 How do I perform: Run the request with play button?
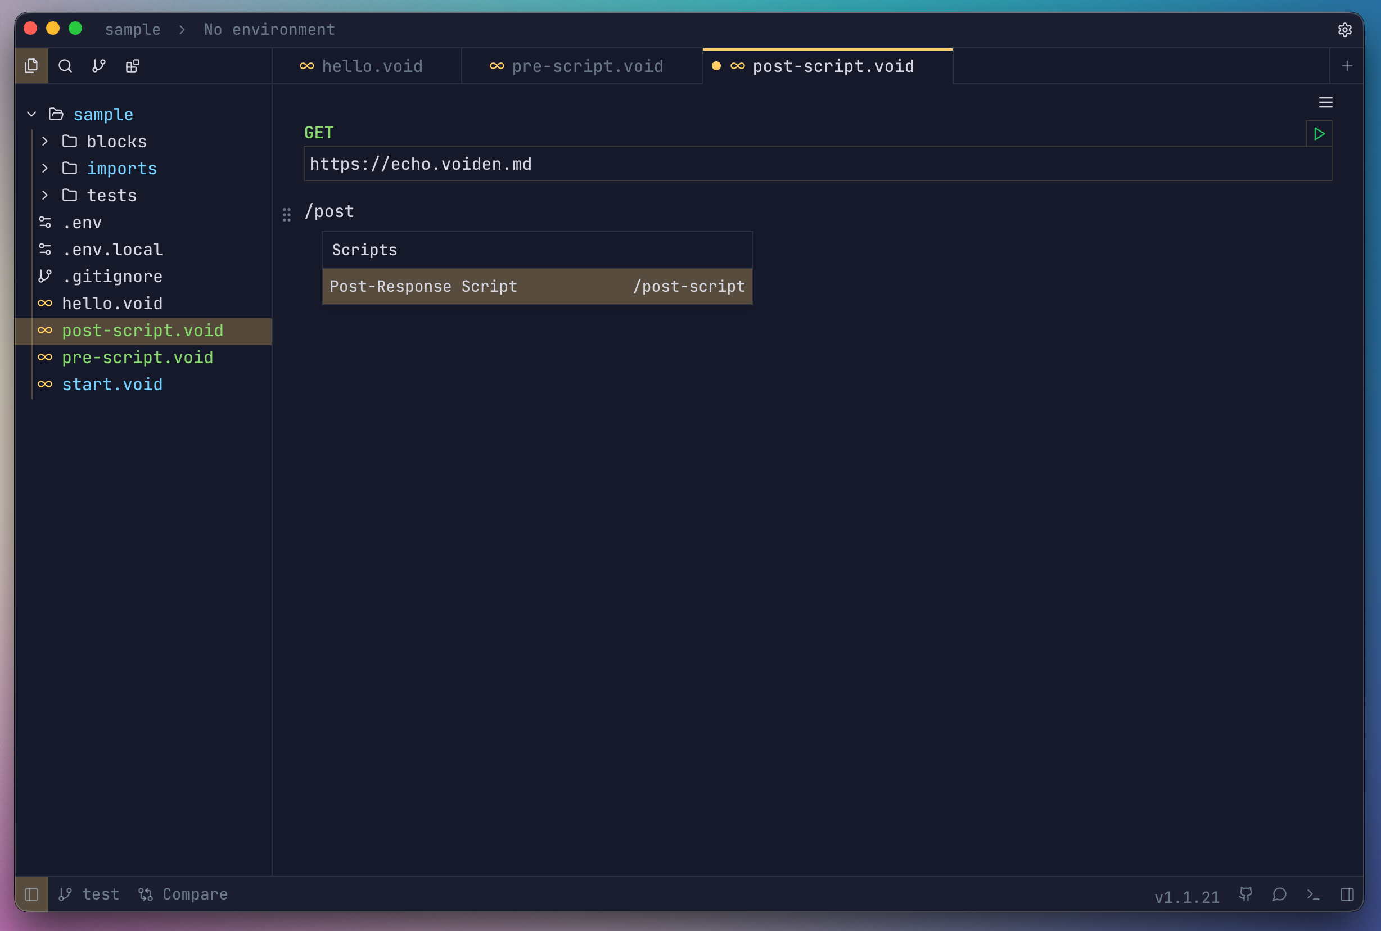coord(1319,134)
